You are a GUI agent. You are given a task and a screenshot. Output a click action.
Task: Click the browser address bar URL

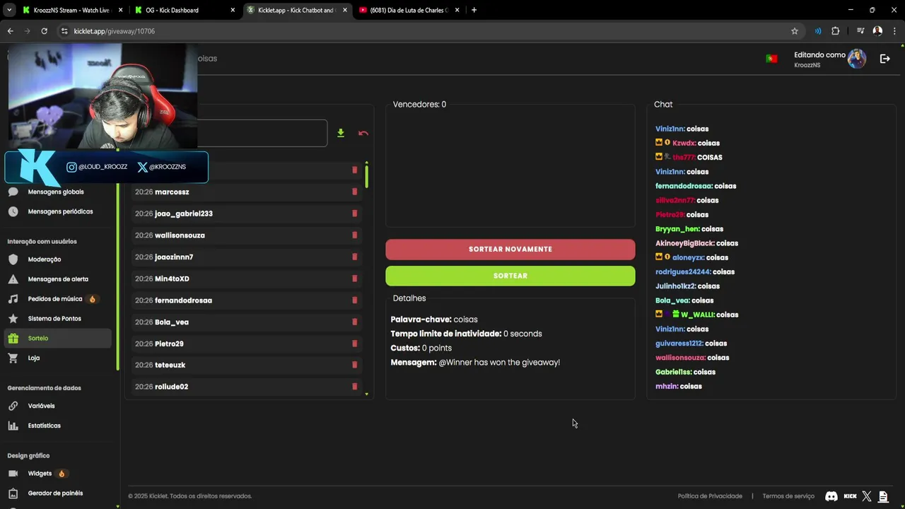(x=114, y=31)
